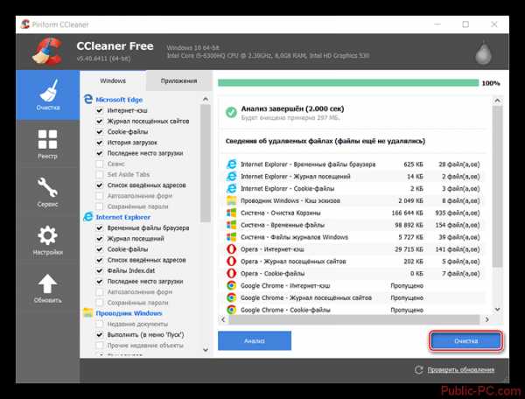Click Chrome icon beside Cookie-файлы result
Viewport: 525px width, 399px height.
pyautogui.click(x=231, y=310)
